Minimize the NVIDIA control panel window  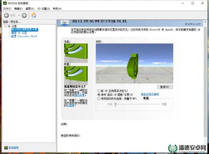click(183, 3)
